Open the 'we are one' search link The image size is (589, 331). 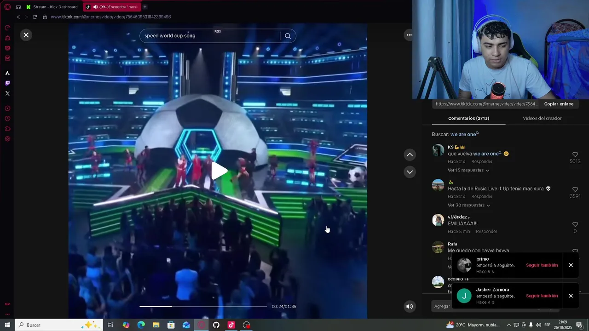tap(464, 134)
